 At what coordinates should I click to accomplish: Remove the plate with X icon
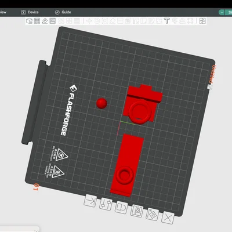[x=168, y=218]
